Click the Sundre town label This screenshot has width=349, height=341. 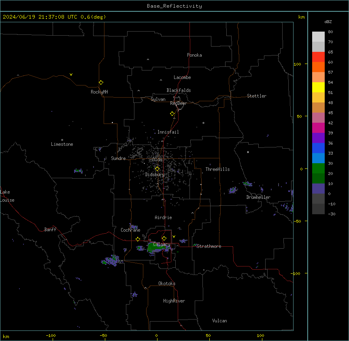118,158
